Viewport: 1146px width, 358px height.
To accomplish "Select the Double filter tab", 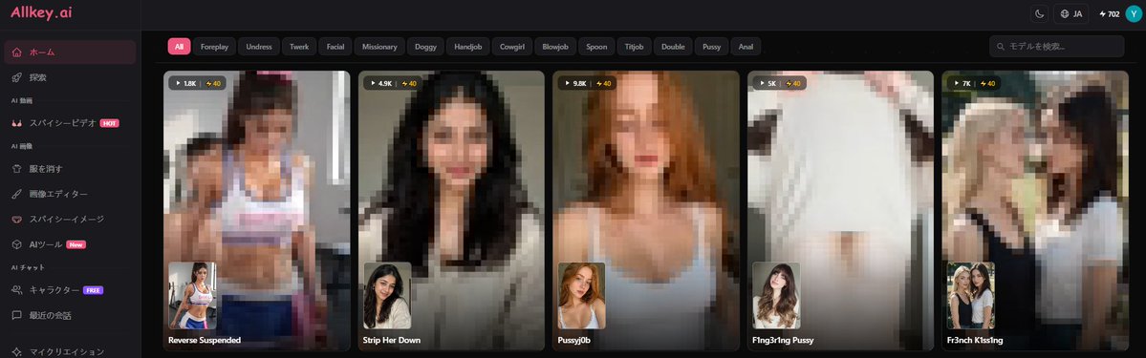I will coord(673,47).
